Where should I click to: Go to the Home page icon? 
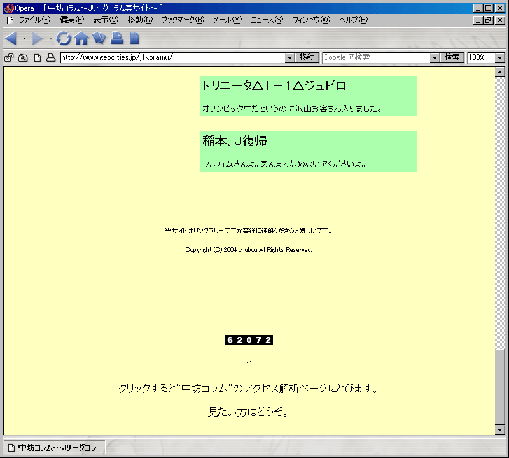(x=81, y=38)
